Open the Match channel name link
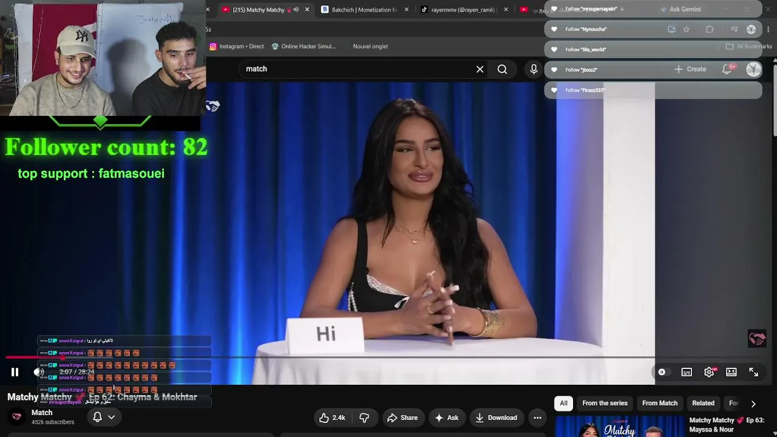 click(42, 413)
